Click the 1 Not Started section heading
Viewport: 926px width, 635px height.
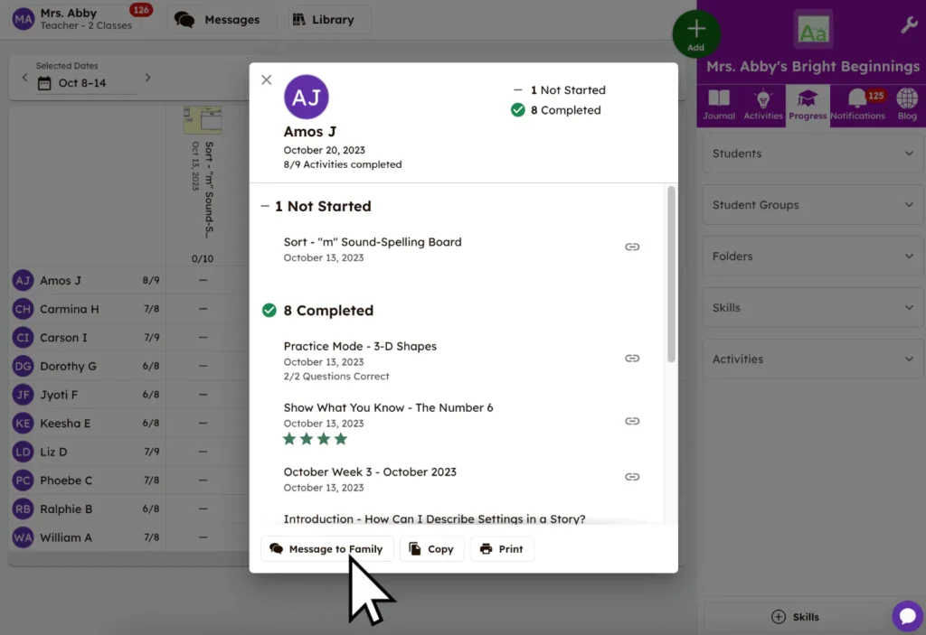pyautogui.click(x=316, y=206)
